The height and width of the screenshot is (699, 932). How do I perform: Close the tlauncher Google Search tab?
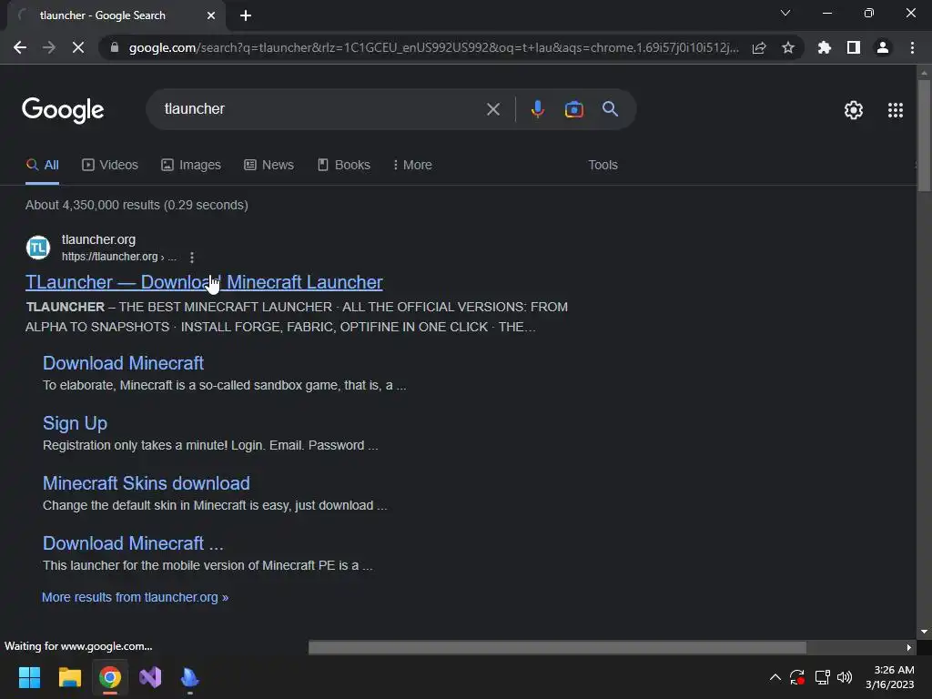[211, 15]
